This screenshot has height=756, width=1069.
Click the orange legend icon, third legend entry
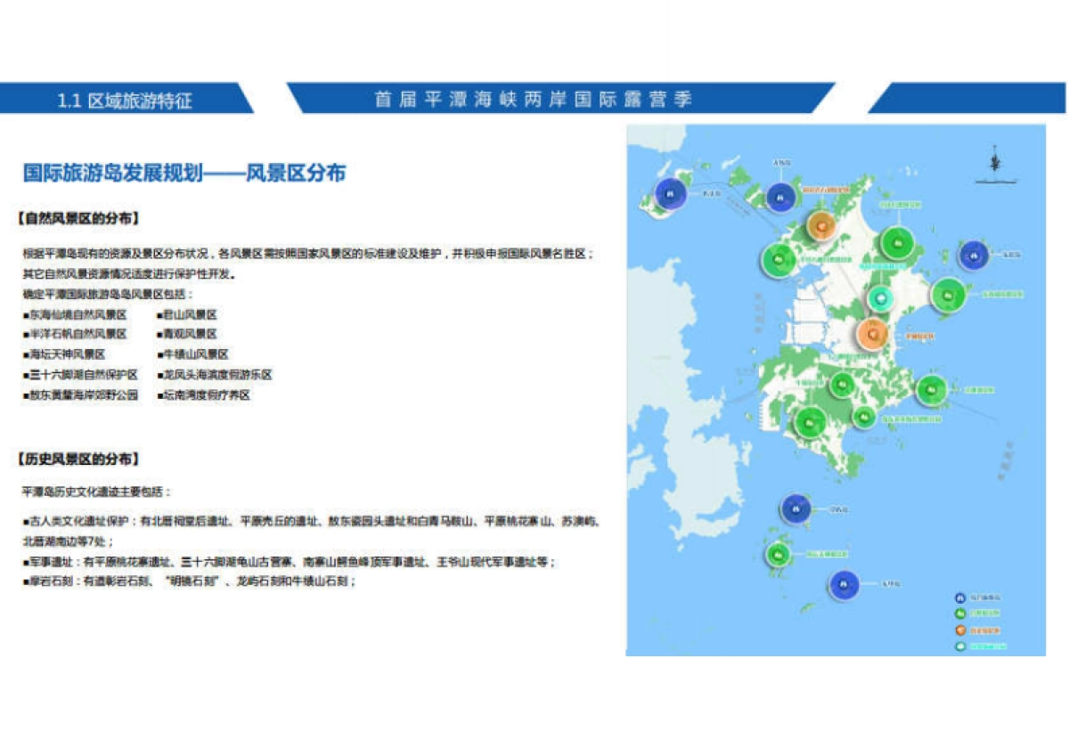click(x=960, y=630)
